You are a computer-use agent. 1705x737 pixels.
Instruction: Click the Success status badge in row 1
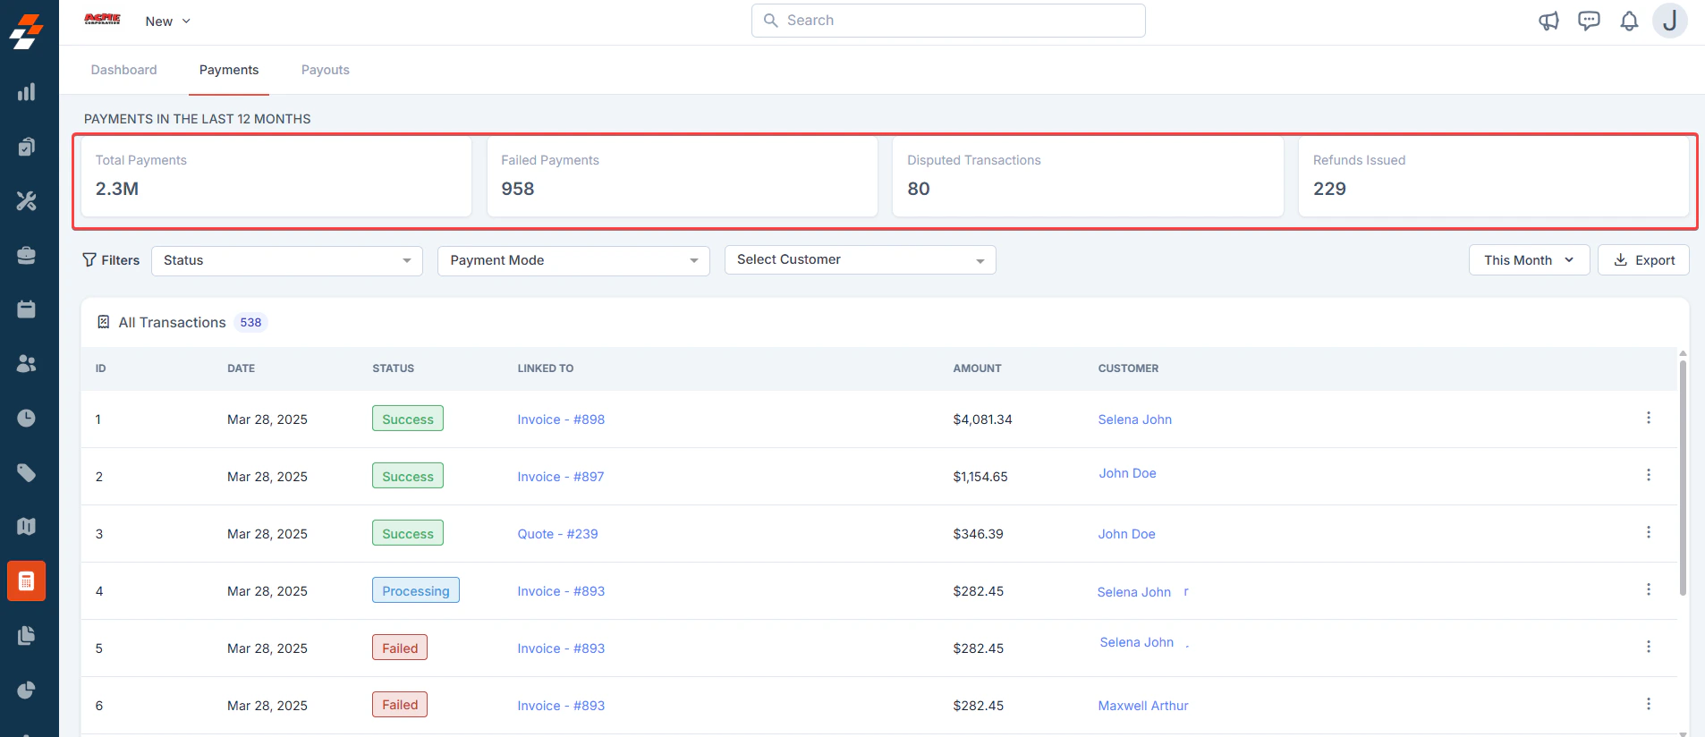(x=408, y=419)
